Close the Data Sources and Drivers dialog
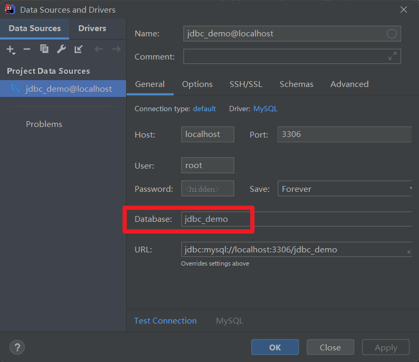The image size is (419, 362). tap(404, 9)
